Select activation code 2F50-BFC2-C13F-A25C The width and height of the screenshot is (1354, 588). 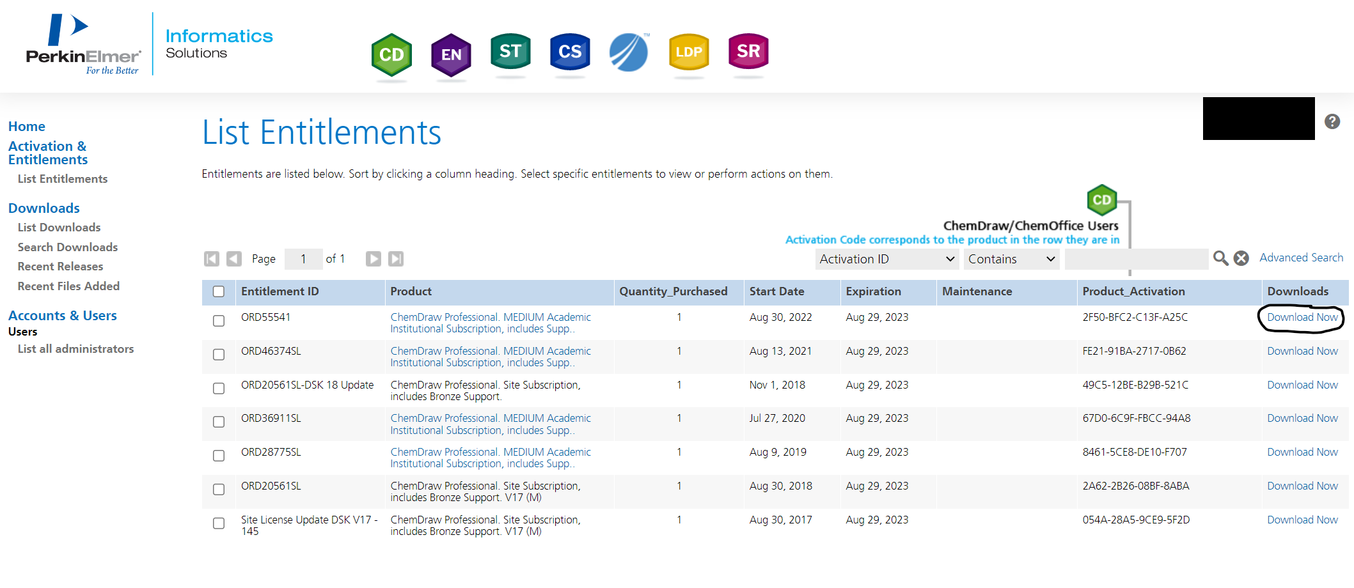1135,317
